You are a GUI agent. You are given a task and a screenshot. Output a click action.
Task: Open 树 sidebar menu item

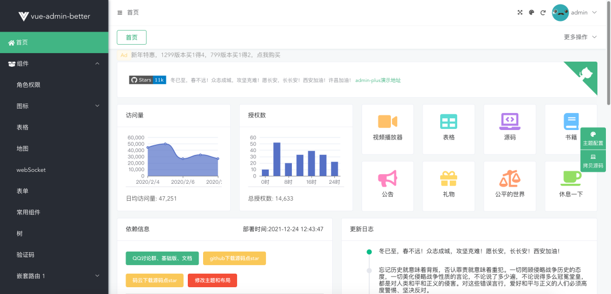[x=54, y=234]
